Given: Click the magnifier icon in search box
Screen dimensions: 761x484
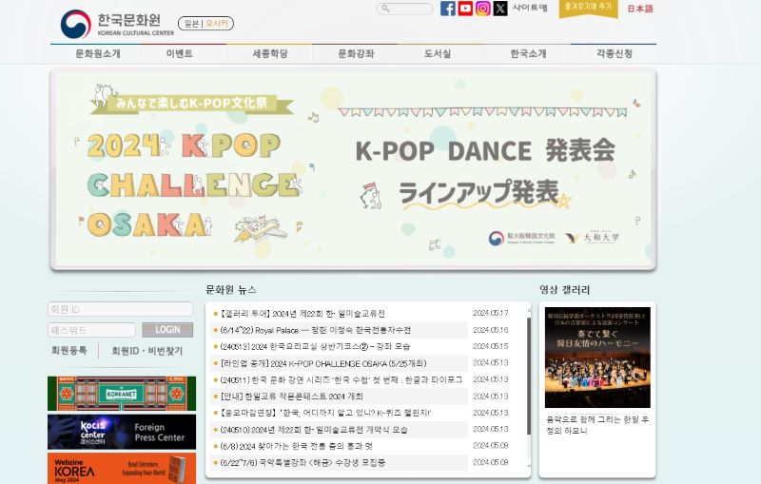Looking at the screenshot, I should [x=385, y=9].
